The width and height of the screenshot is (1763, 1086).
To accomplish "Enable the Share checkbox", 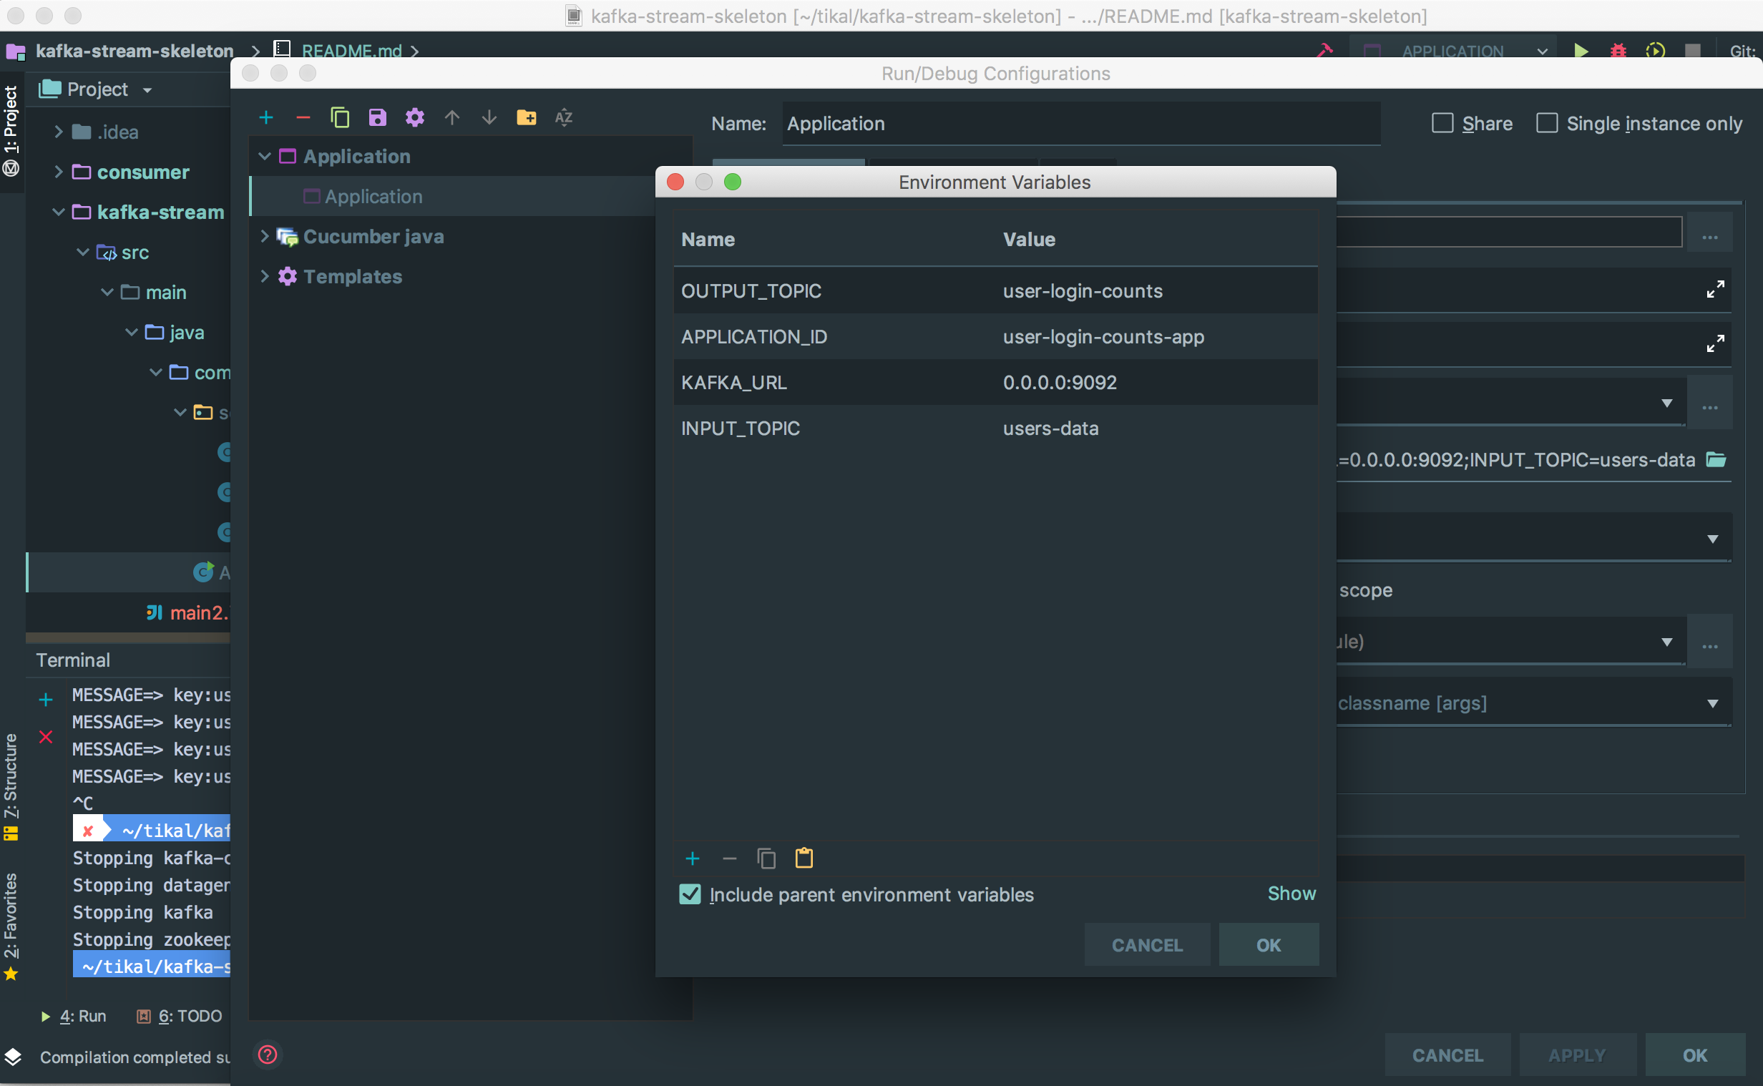I will (1442, 124).
